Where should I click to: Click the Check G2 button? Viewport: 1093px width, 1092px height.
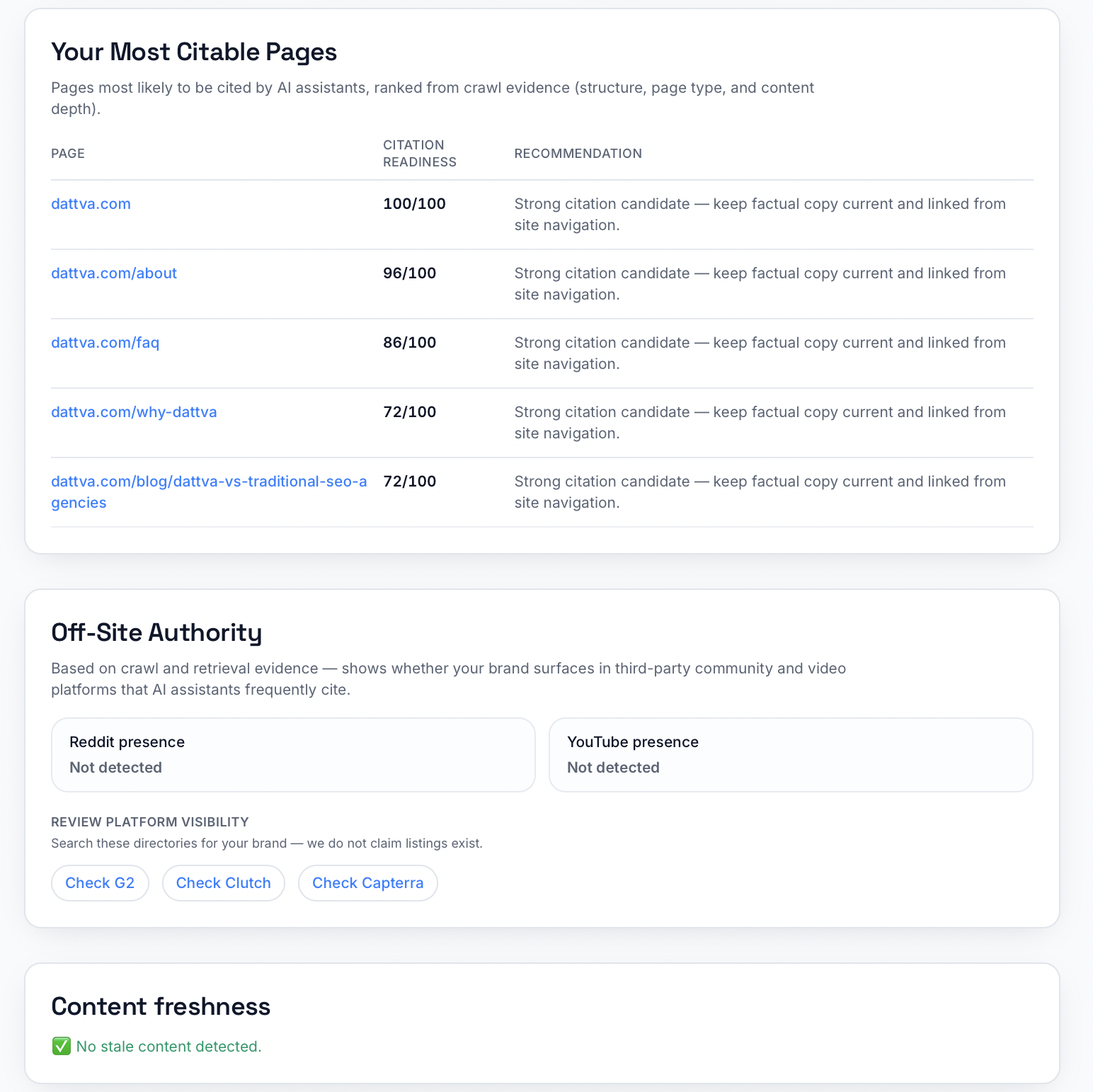(100, 883)
